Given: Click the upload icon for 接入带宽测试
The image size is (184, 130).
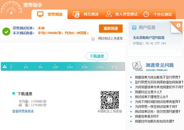Looking at the screenshot, I should (109, 14).
